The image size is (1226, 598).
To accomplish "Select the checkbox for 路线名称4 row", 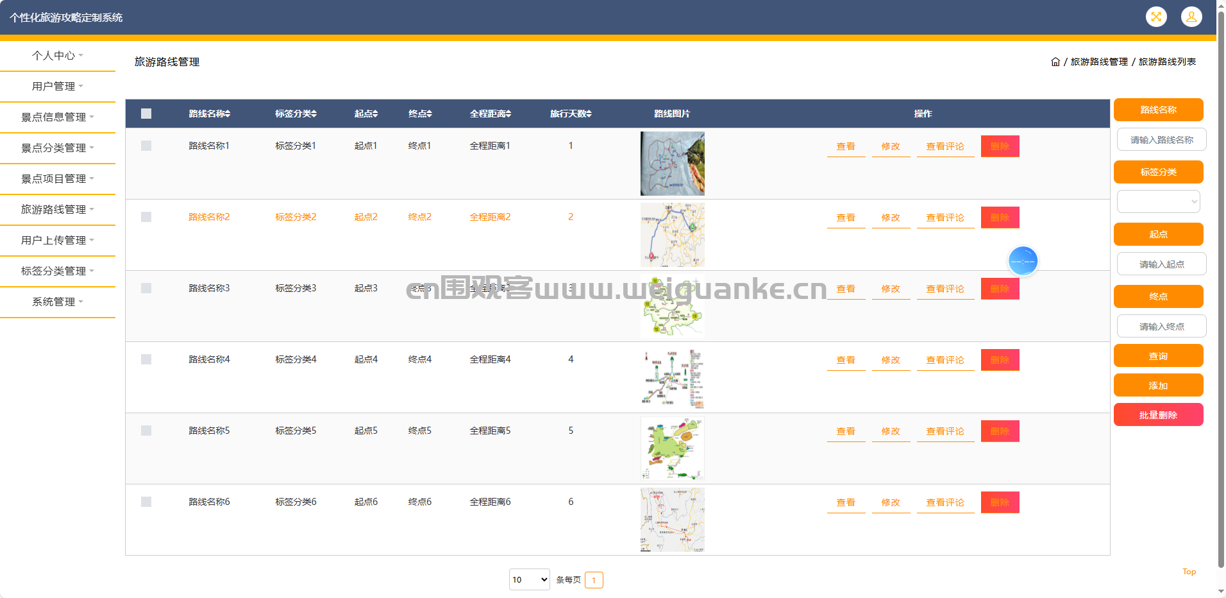I will pyautogui.click(x=146, y=359).
